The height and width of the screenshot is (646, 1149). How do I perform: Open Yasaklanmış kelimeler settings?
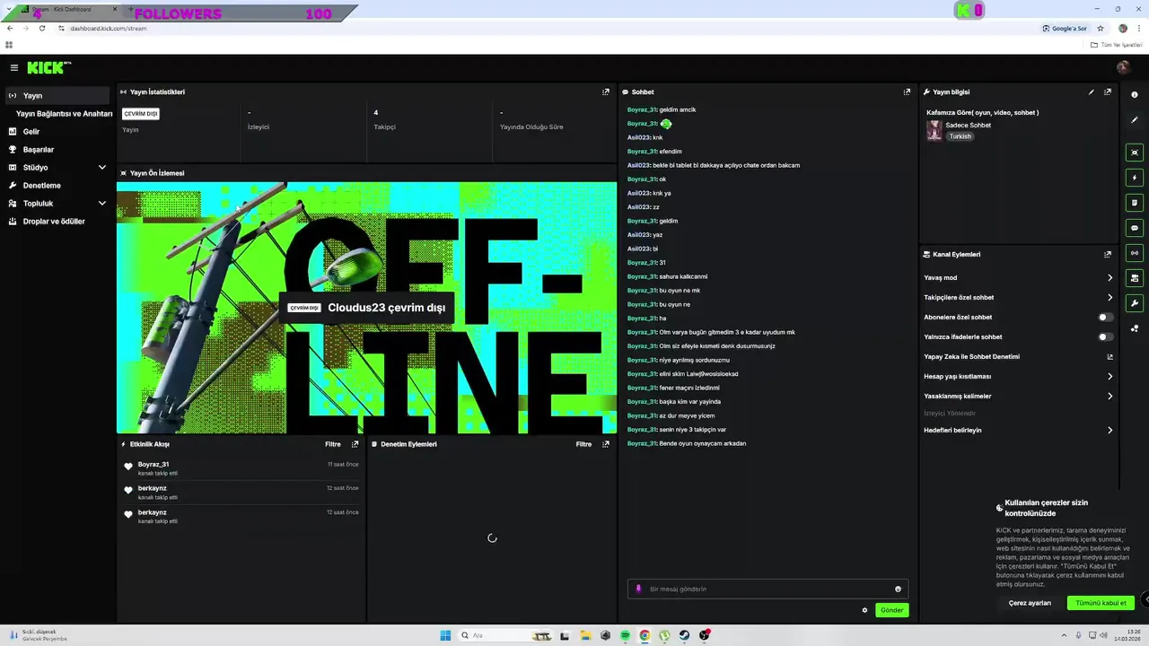pos(1018,397)
